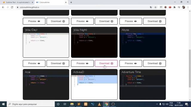Viewport: 191px width, 107px height.
Task: Open the orange XAMPP icon on taskbar
Action: (x=86, y=104)
